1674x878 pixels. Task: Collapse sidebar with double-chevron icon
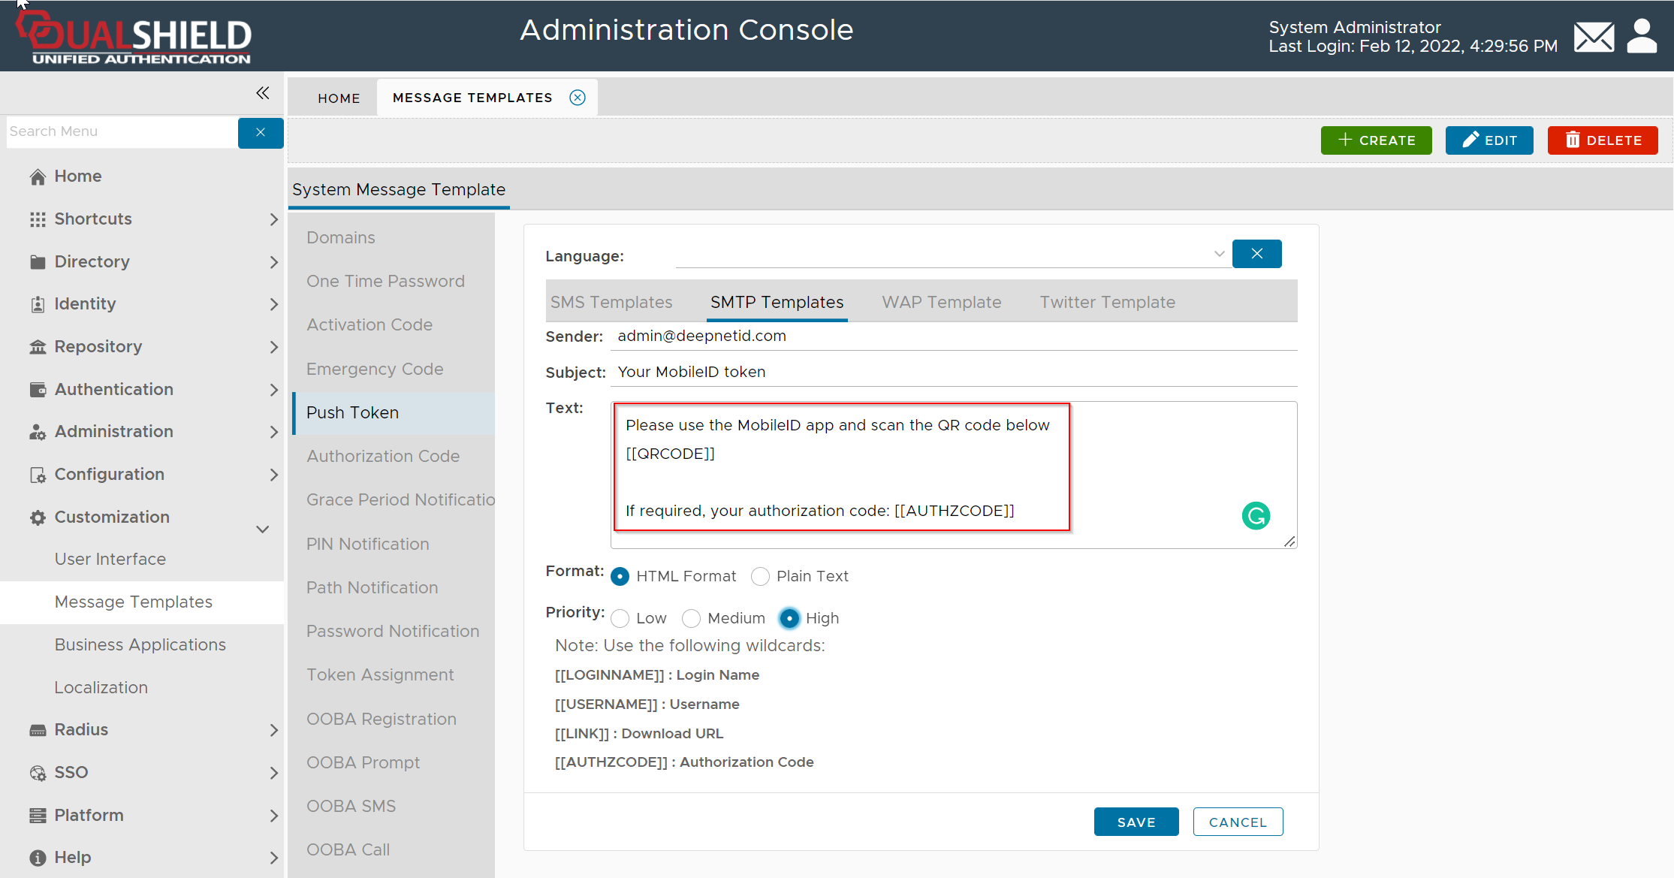pyautogui.click(x=262, y=93)
